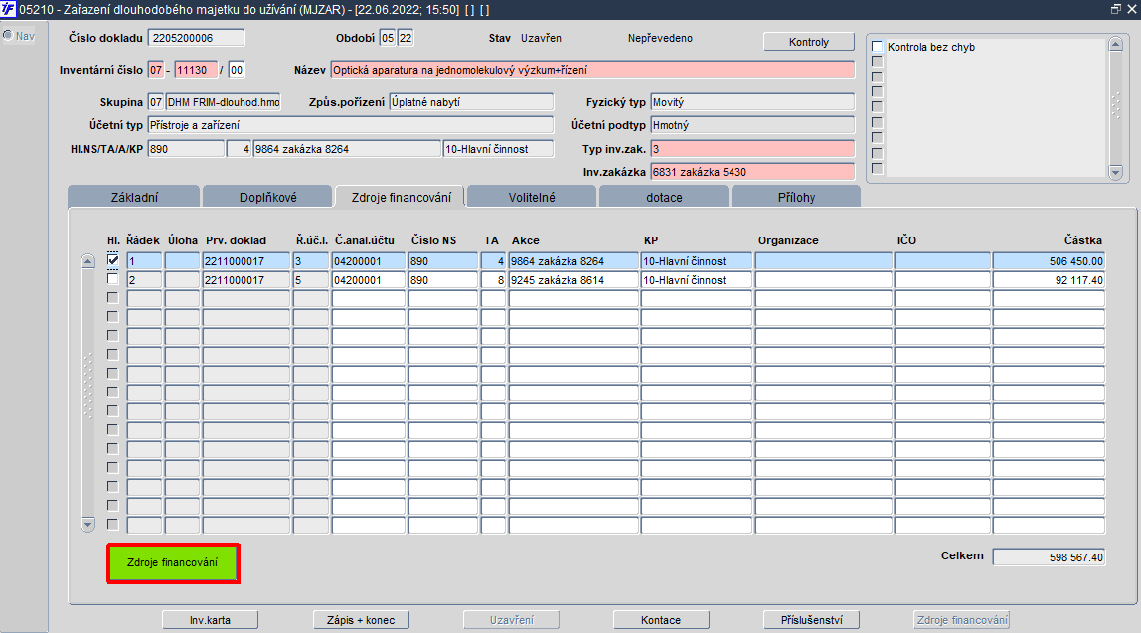Click the Skupina field DHM FRIM-dlouhod.hmo

(224, 102)
